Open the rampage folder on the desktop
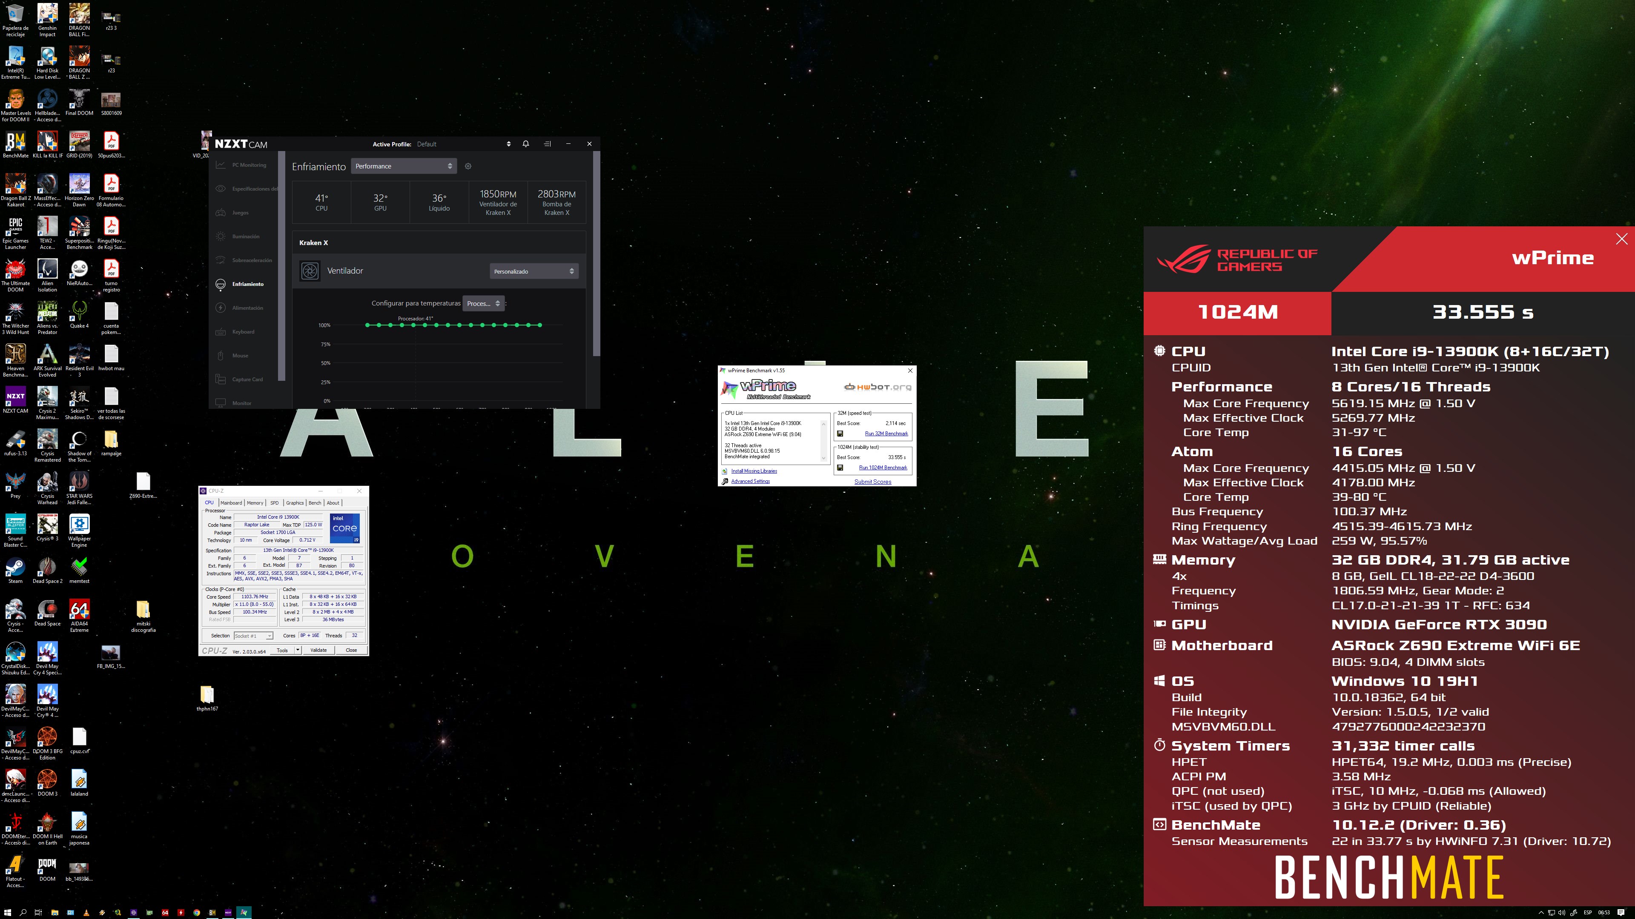The image size is (1635, 919). 111,443
